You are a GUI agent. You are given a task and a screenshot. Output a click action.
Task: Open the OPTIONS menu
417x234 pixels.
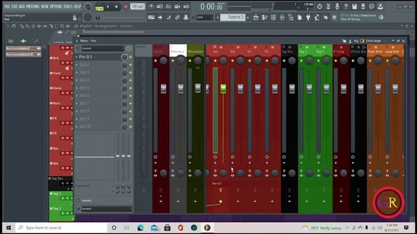[55, 6]
